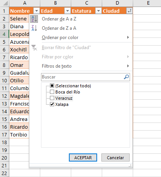Click the resize grip of the filter menu
This screenshot has width=161, height=177.
point(130,166)
